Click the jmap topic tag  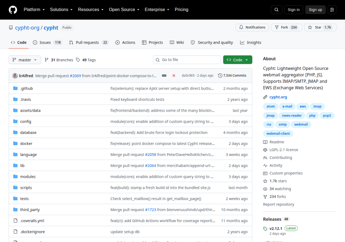pos(271,115)
